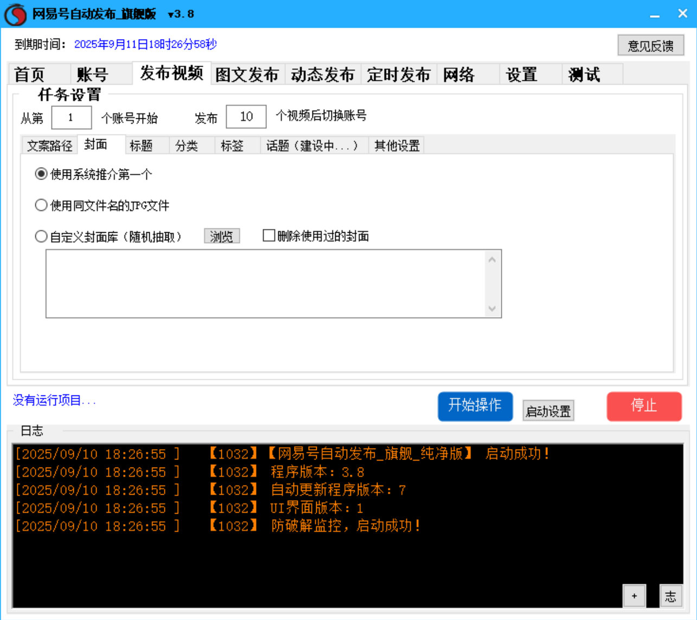Click the 志 icon at bottom right
This screenshot has width=697, height=620.
click(672, 595)
